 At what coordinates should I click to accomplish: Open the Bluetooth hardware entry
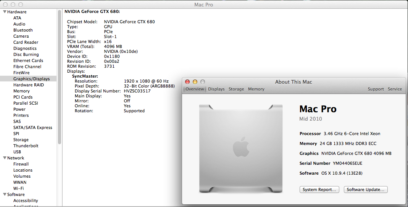(x=23, y=30)
